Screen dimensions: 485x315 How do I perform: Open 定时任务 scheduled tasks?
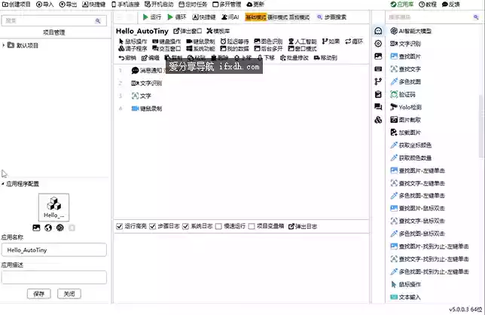[x=193, y=5]
